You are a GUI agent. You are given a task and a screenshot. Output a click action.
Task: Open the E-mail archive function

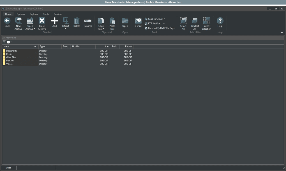(x=138, y=22)
